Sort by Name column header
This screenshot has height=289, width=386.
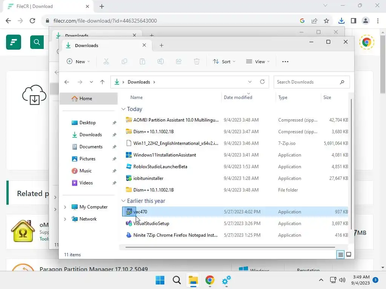click(136, 97)
